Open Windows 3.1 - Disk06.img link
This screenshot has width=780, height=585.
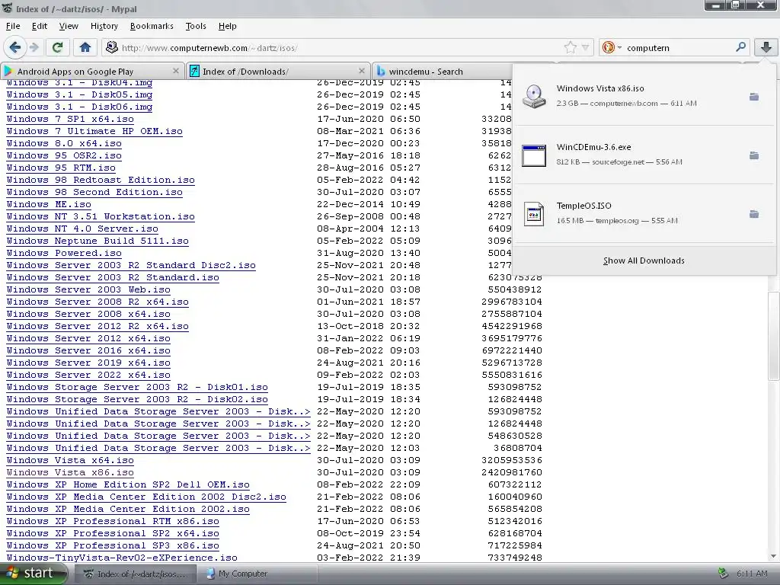79,107
